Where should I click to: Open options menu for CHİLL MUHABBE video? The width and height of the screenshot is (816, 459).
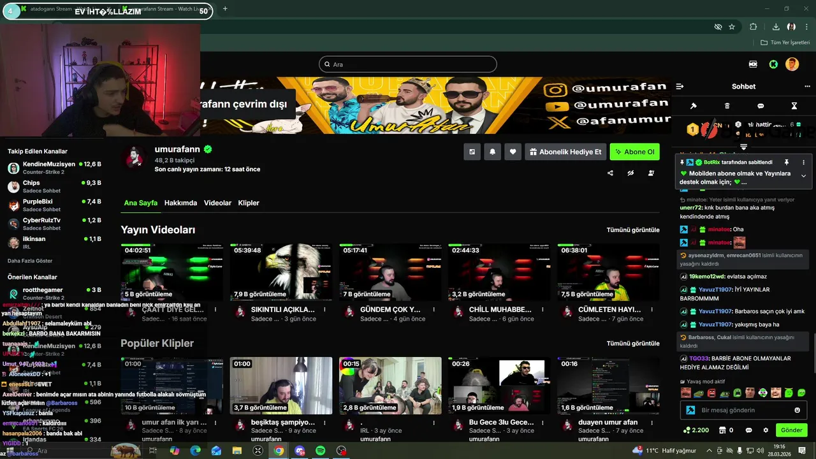543,310
